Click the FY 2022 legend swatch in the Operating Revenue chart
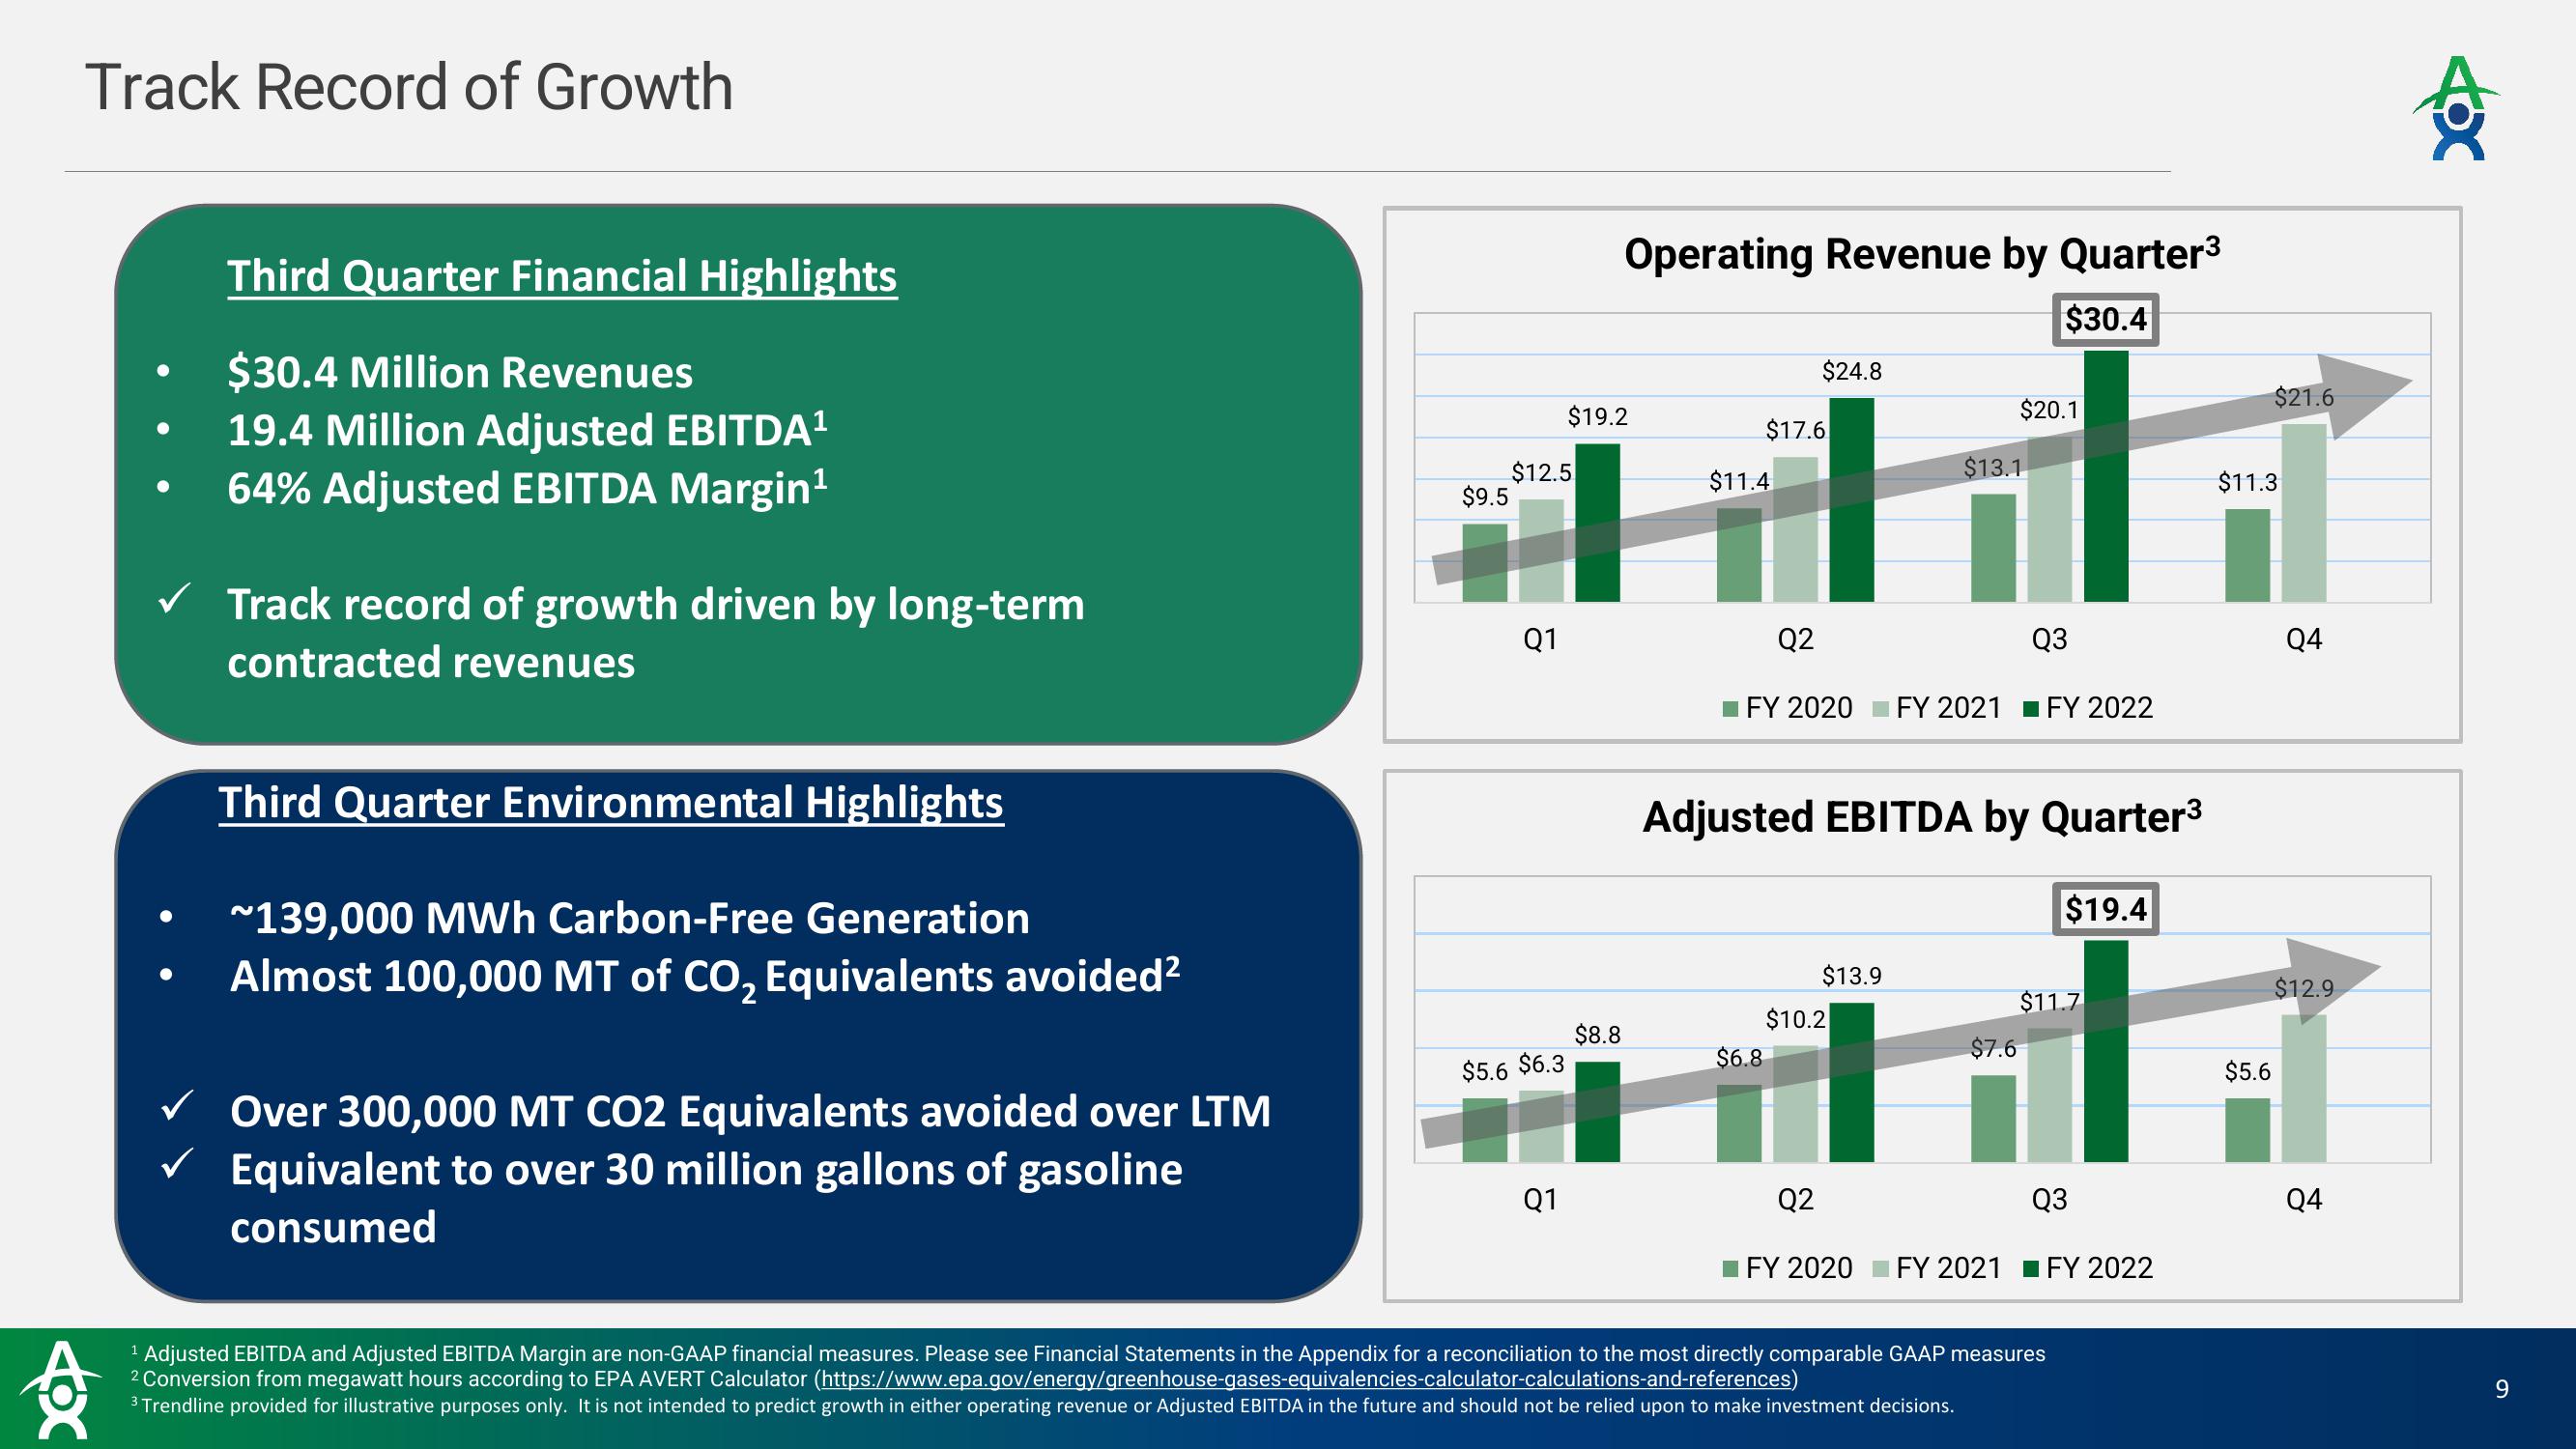The width and height of the screenshot is (2576, 1449). [2031, 709]
